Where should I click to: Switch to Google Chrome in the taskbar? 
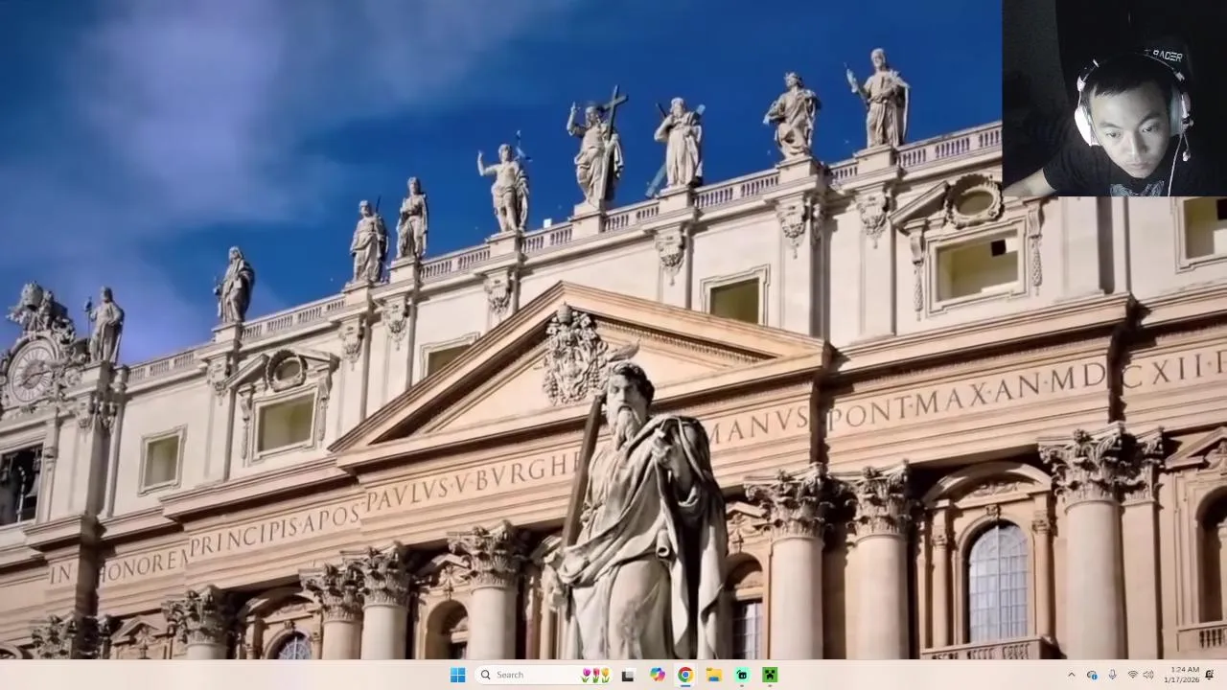point(685,675)
